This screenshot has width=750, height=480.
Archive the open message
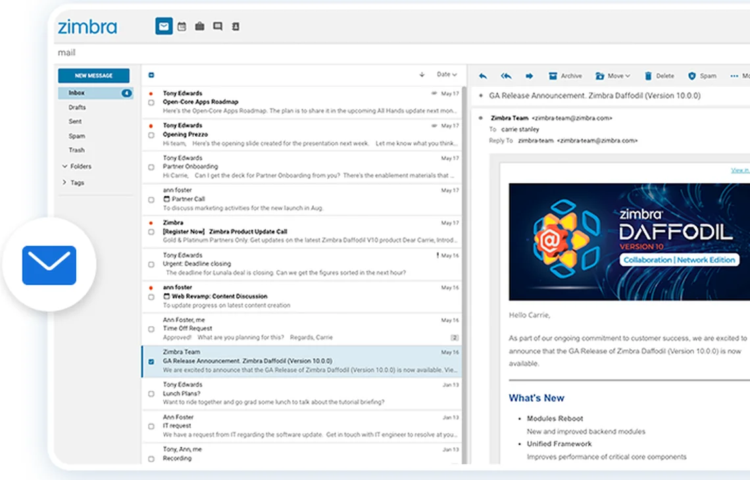pyautogui.click(x=565, y=76)
